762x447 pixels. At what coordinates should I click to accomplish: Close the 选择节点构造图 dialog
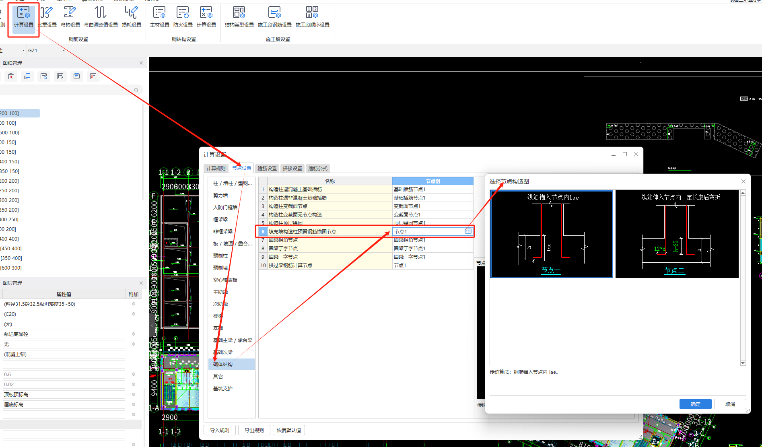pos(743,181)
